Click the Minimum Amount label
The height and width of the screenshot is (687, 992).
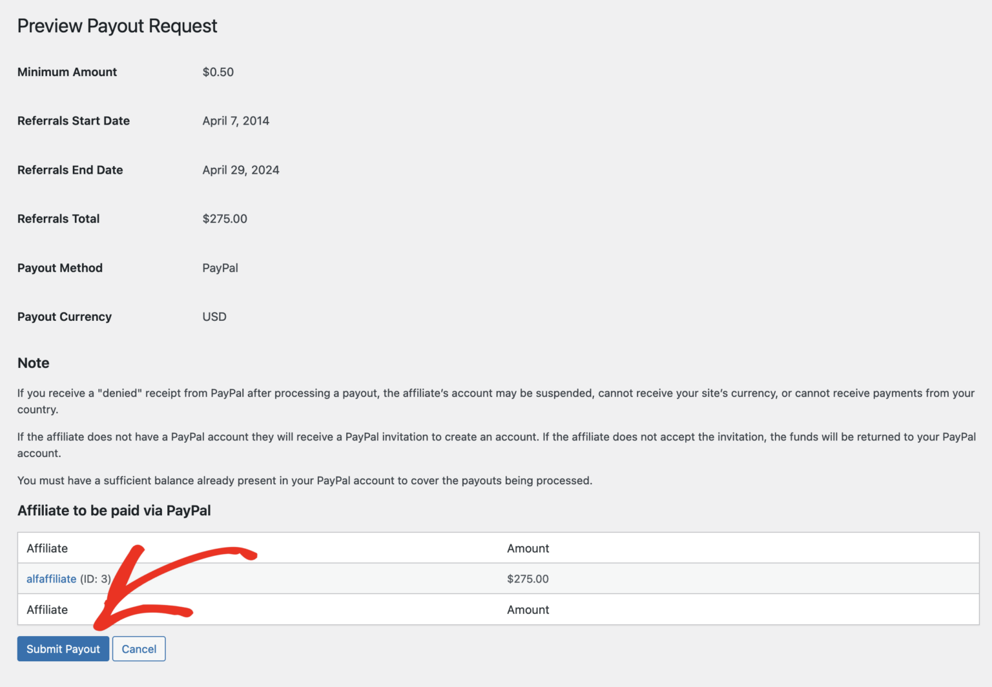[67, 72]
